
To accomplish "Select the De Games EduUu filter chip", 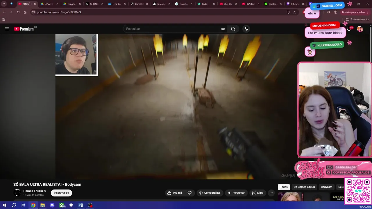I will (x=304, y=187).
